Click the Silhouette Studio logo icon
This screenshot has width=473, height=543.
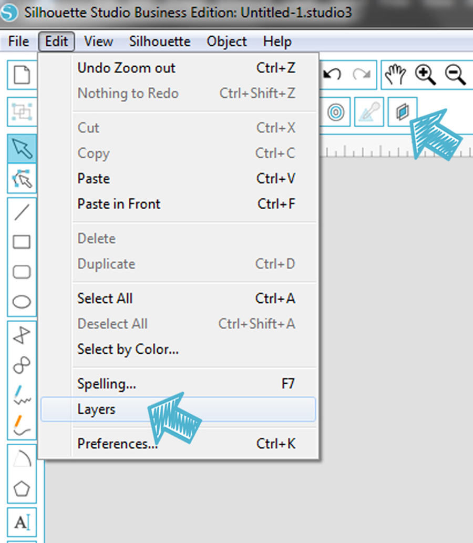(9, 13)
